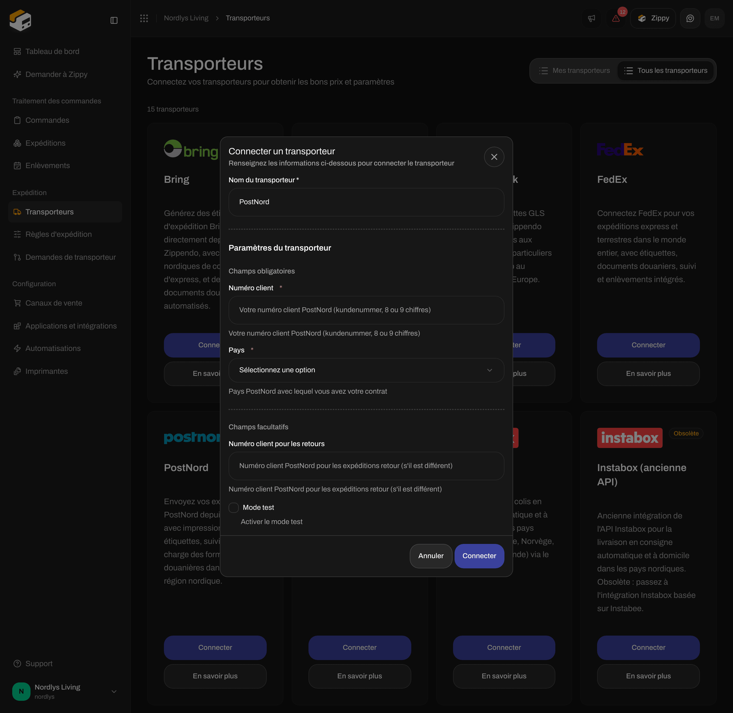733x713 pixels.
Task: Click En savoir plus on Instabox card
Action: pos(648,676)
